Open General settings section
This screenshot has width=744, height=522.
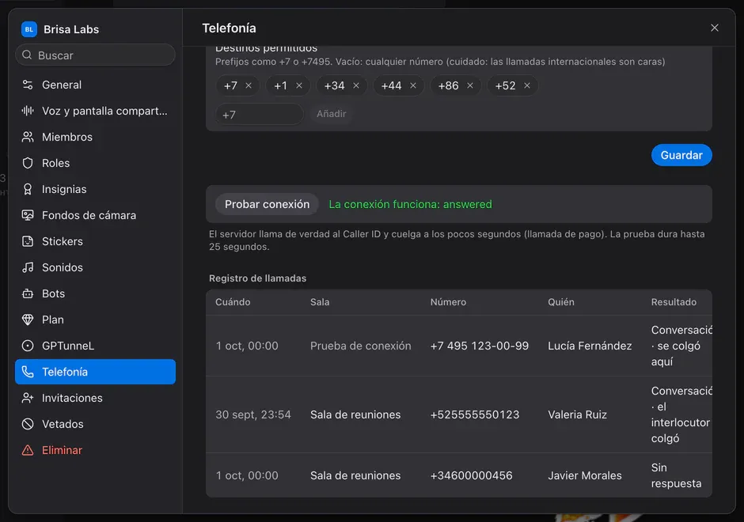(x=95, y=85)
